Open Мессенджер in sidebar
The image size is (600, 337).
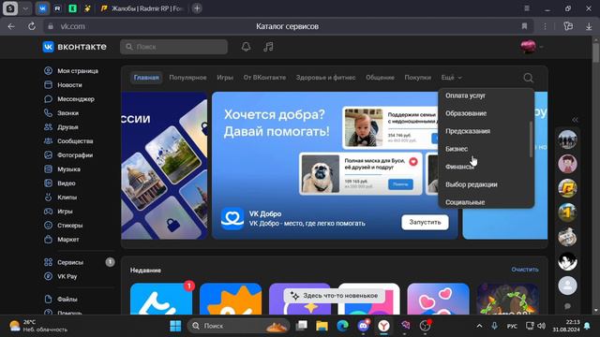[69, 99]
